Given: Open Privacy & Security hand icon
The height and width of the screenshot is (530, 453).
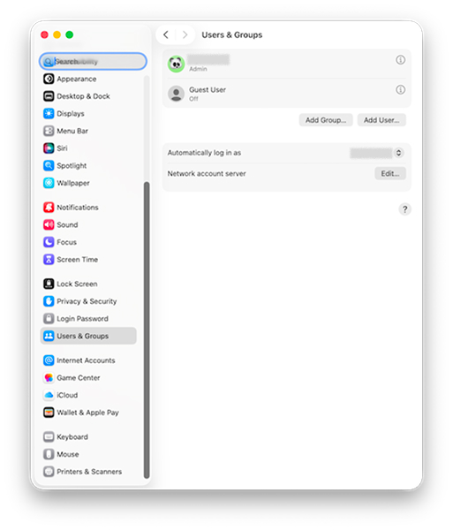Looking at the screenshot, I should tap(49, 301).
